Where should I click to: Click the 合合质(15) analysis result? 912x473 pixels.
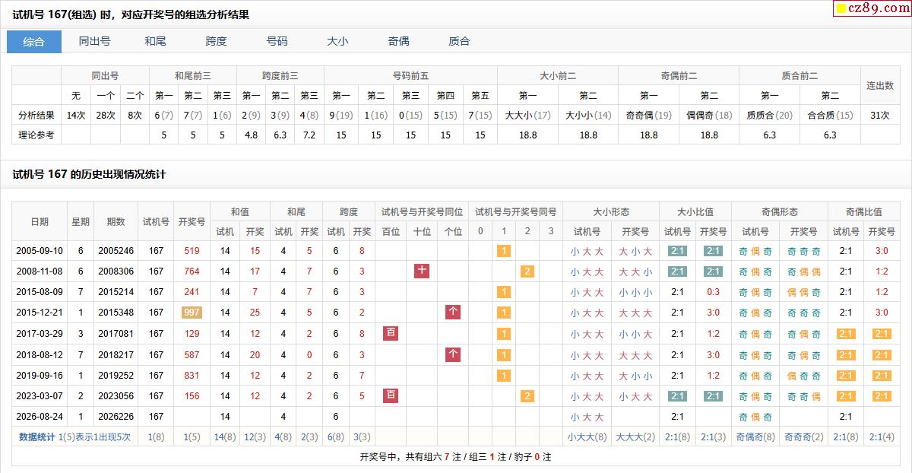[x=830, y=116]
